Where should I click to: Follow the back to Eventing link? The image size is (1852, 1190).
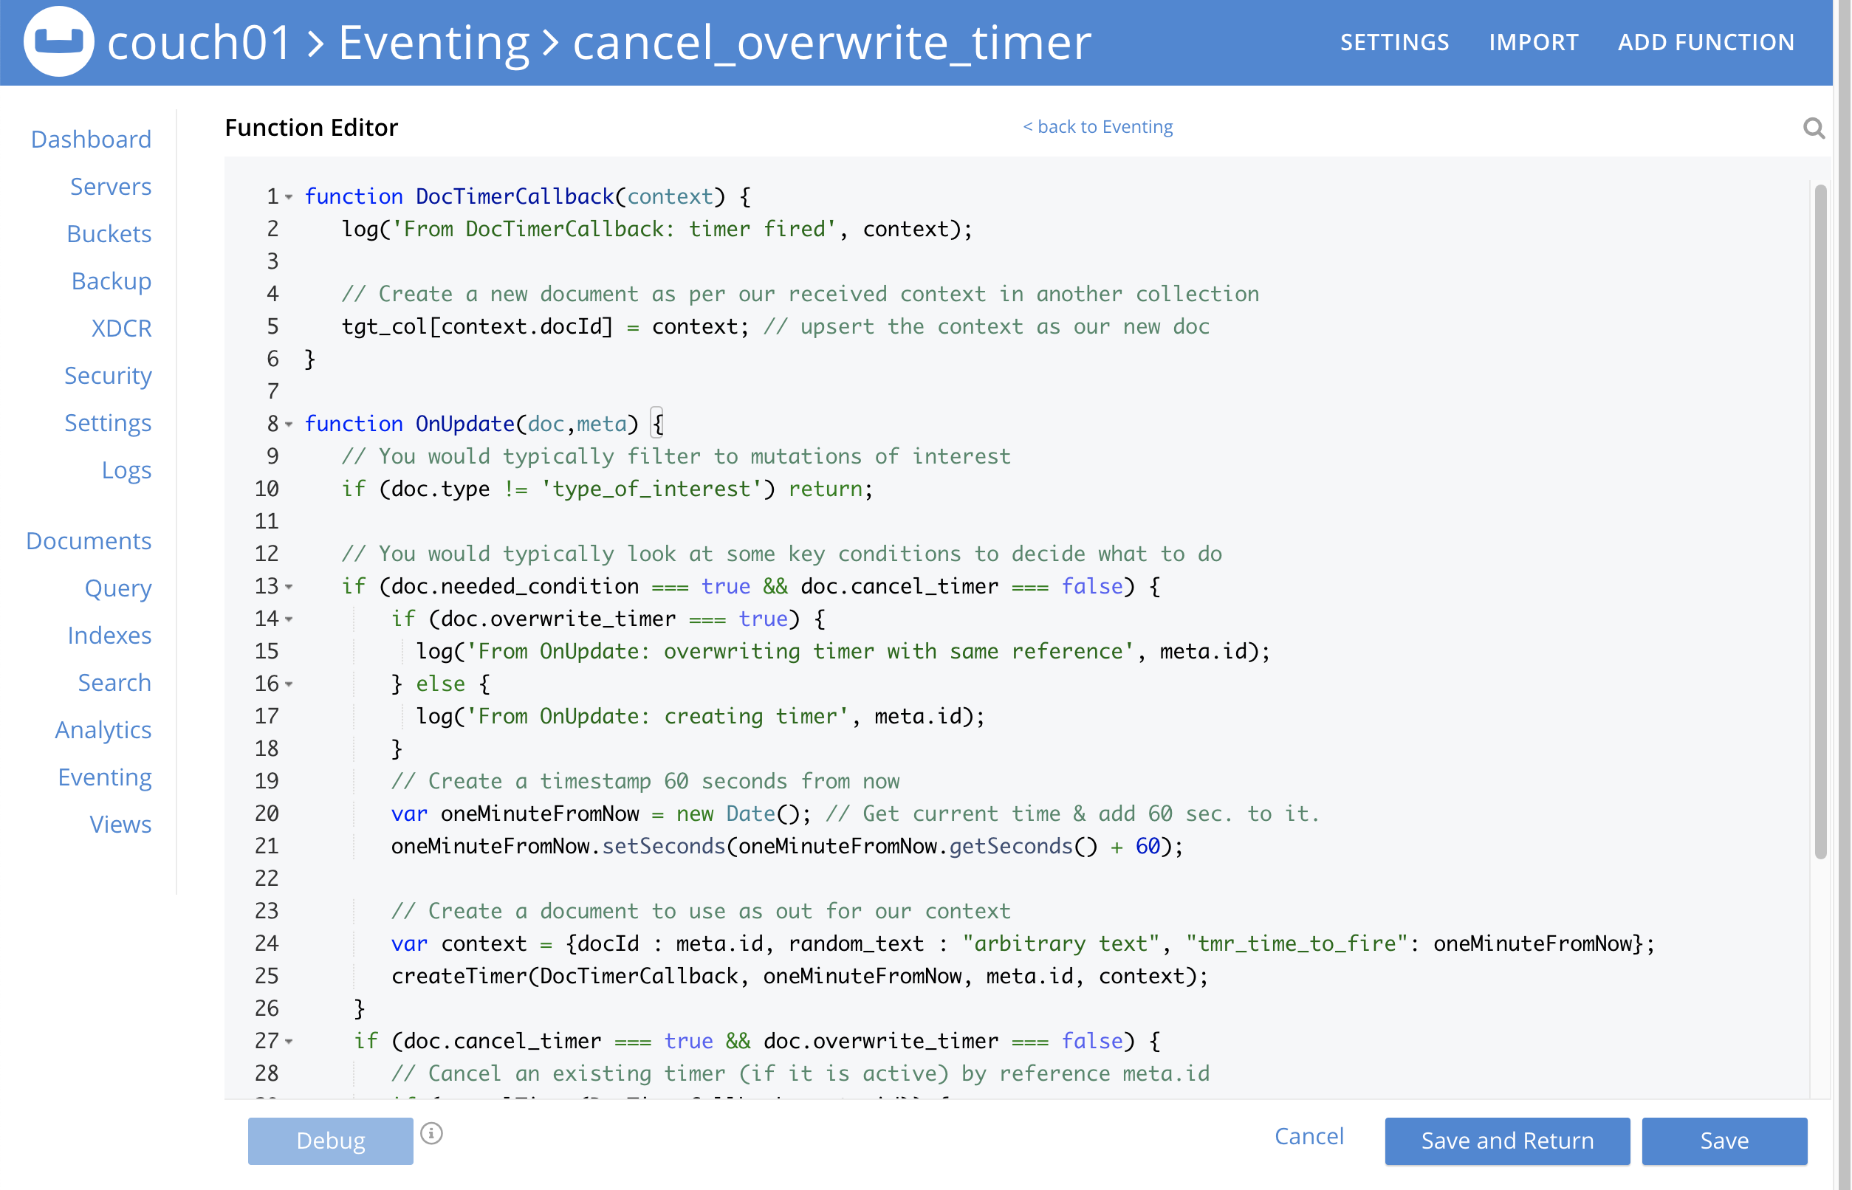[x=1098, y=126]
